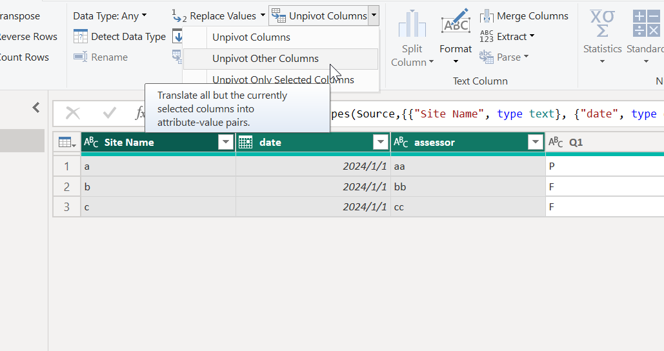Image resolution: width=664 pixels, height=351 pixels.
Task: Open the Unpivot Columns dropdown arrow
Action: (x=374, y=15)
